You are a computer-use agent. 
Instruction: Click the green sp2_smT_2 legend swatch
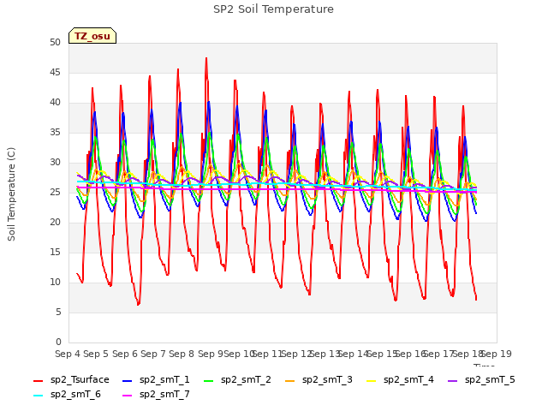(x=209, y=381)
